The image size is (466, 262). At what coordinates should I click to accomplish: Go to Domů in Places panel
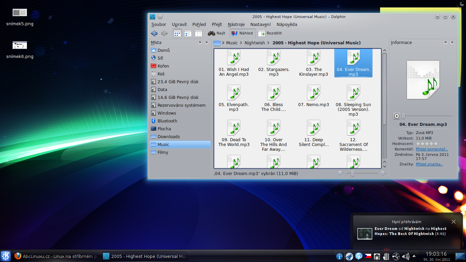180,50
